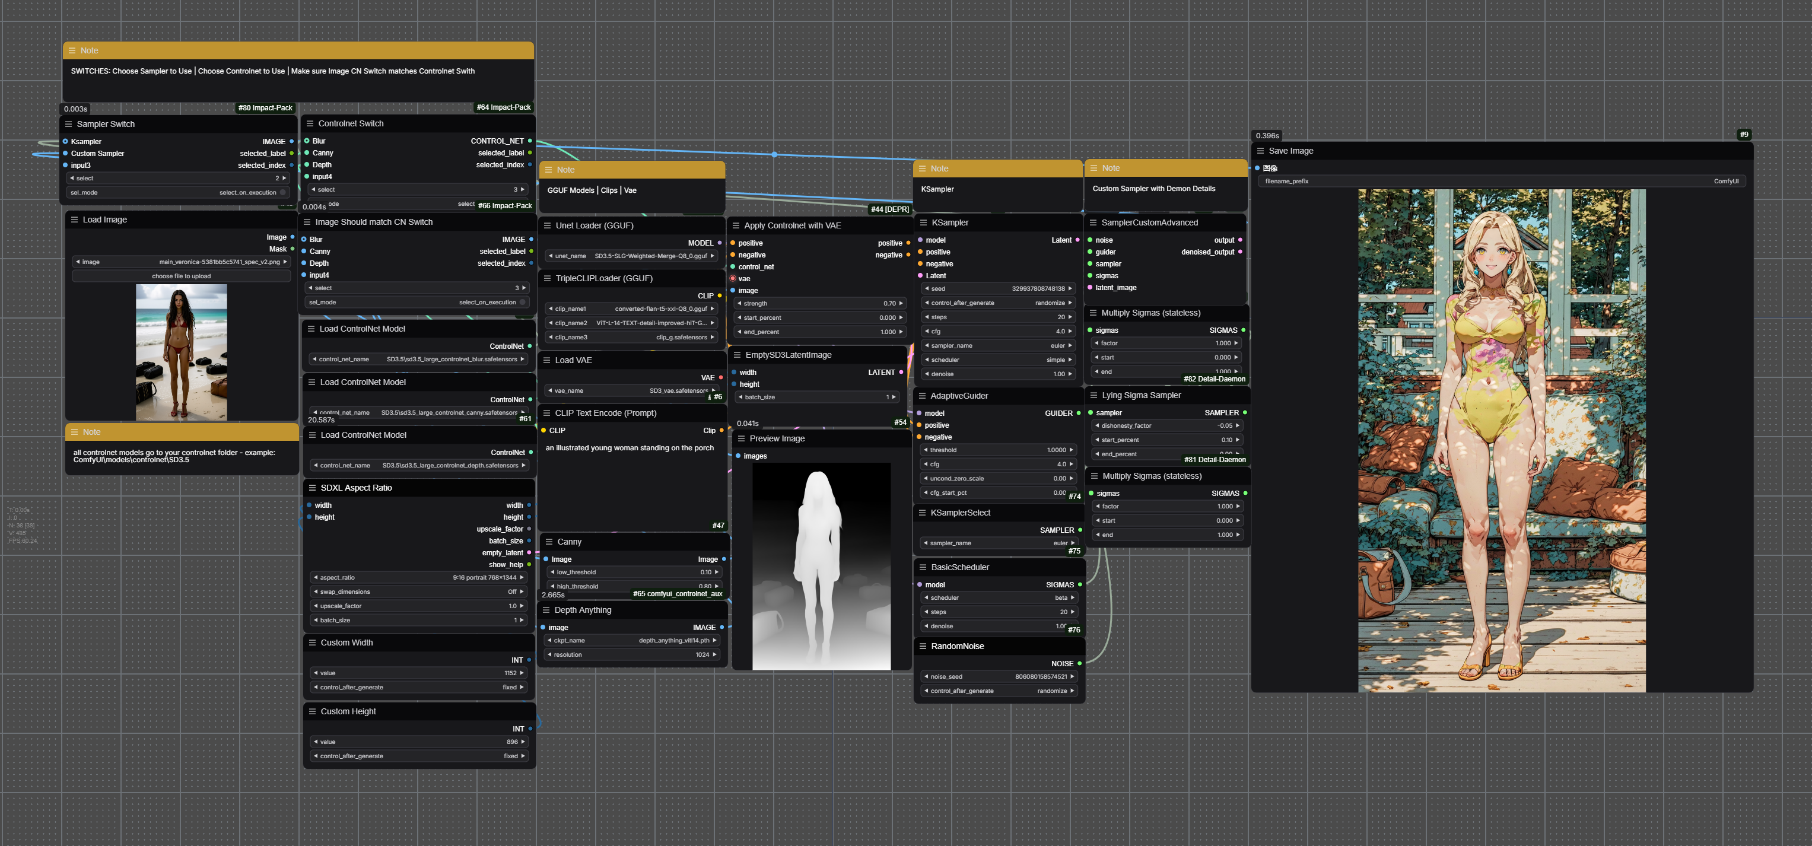The image size is (1812, 846).
Task: Open unet_name dropdown in Unet Loader
Action: pos(631,257)
